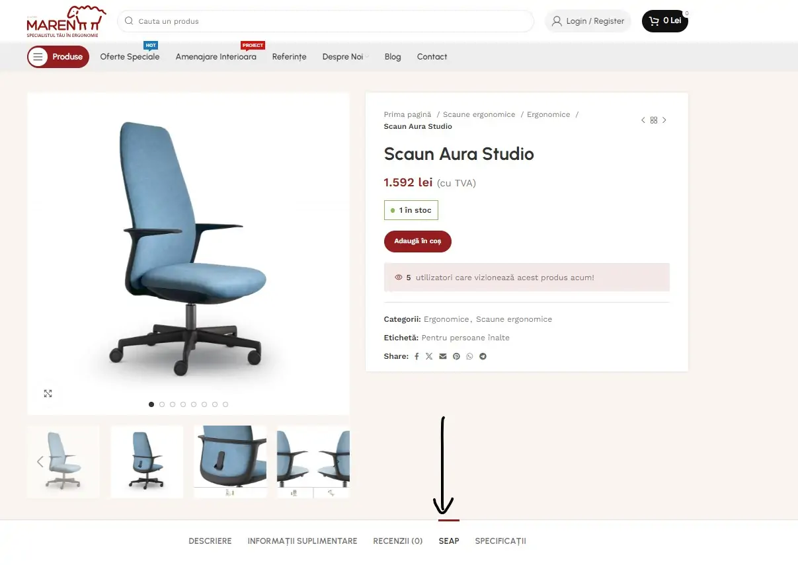Share product via email icon
The width and height of the screenshot is (798, 565).
443,356
